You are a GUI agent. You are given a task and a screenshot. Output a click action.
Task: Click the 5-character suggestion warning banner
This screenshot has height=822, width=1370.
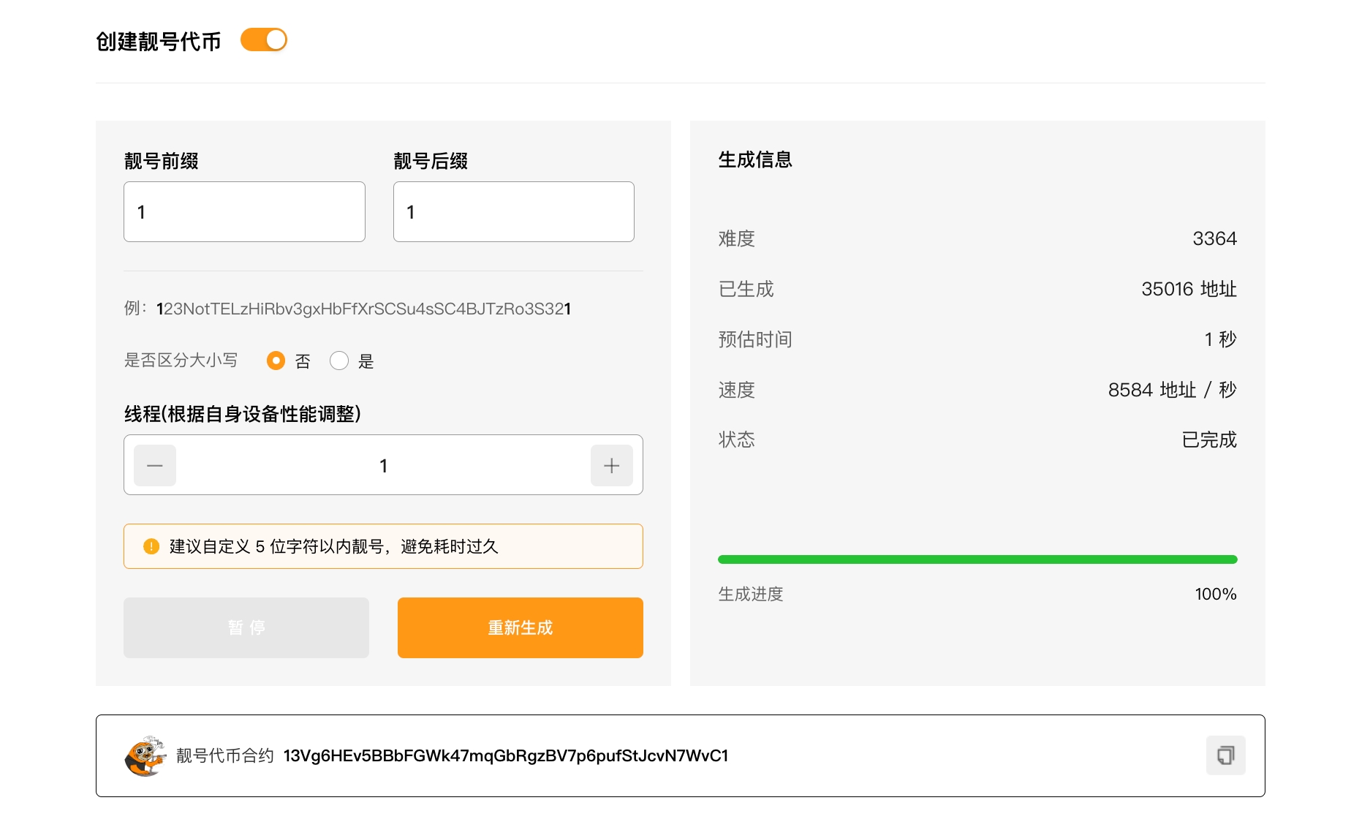[x=383, y=546]
